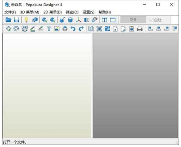181x147 pixels.
Task: Toggle the light bulb lighting icon
Action: point(26,20)
